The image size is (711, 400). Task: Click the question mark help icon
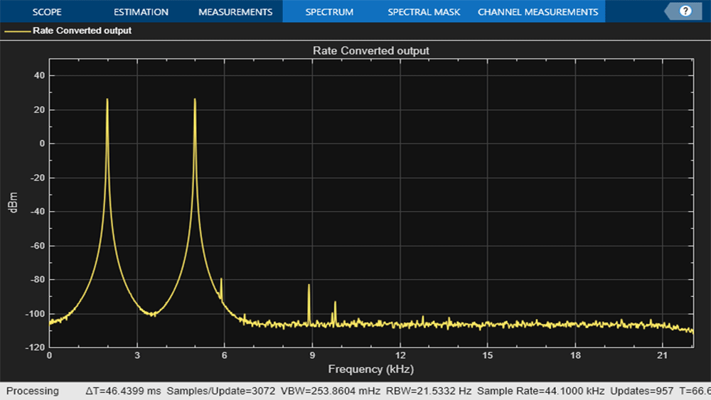[685, 11]
